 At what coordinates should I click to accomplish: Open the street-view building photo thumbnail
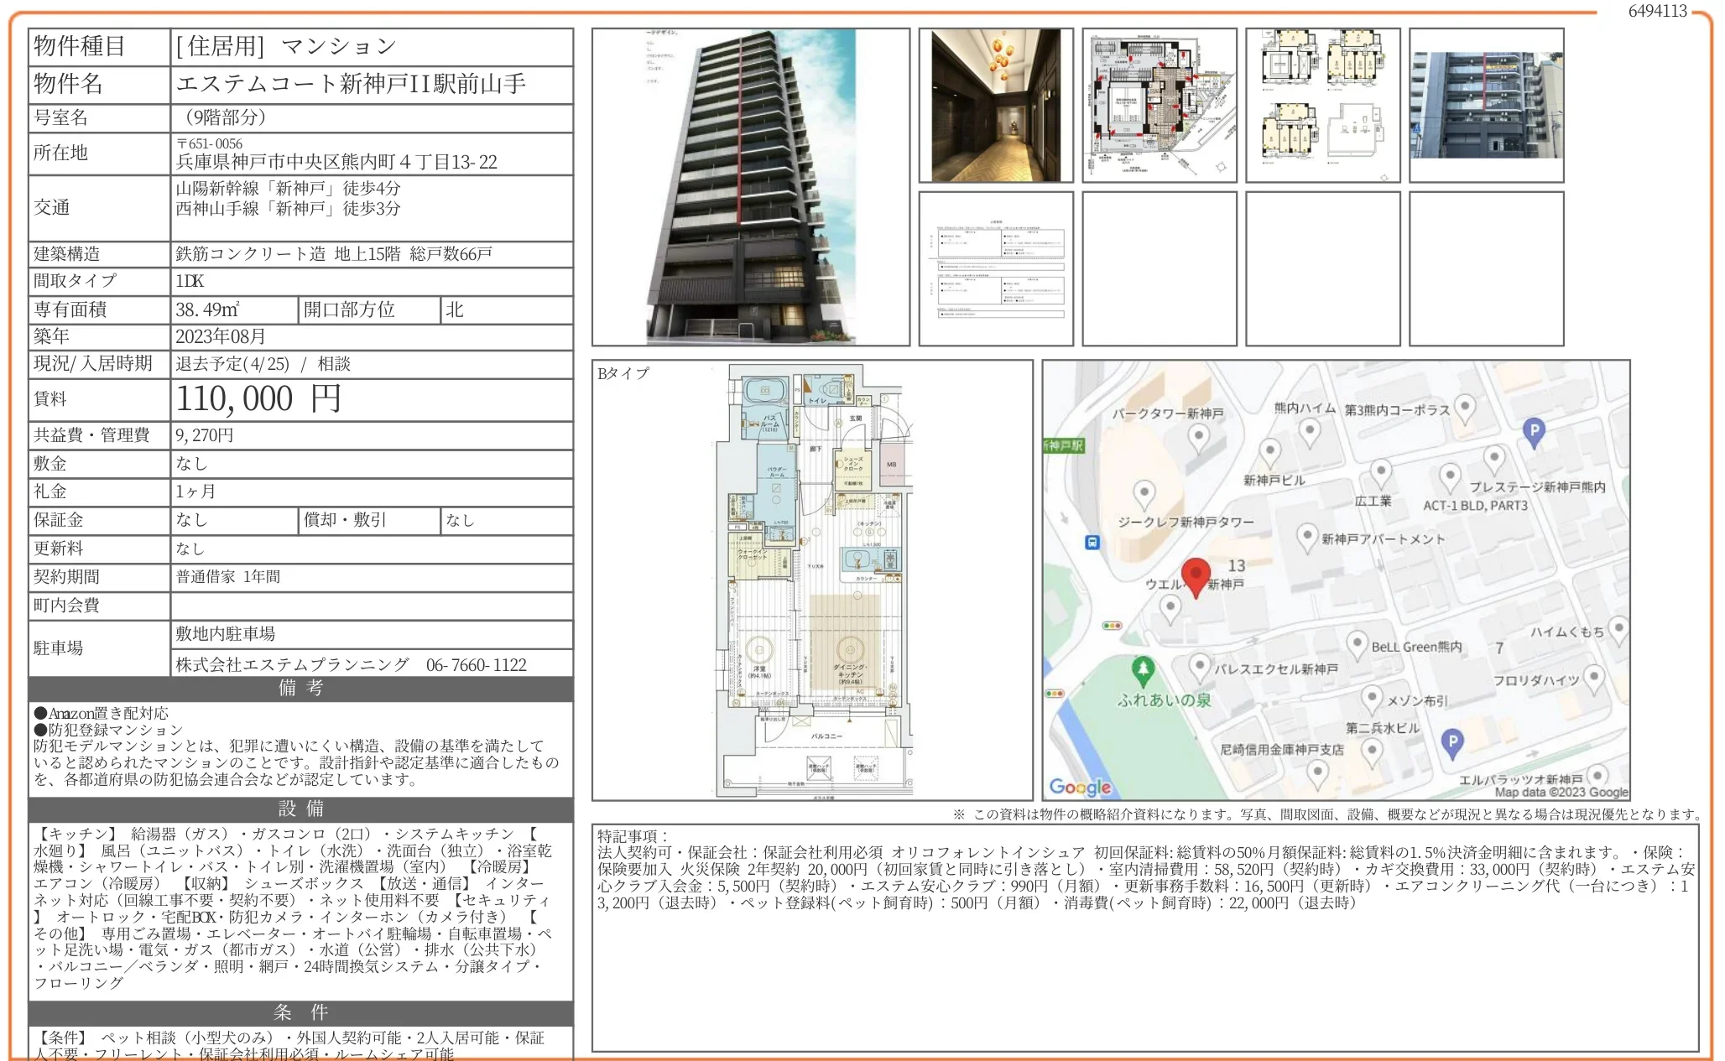click(x=1486, y=106)
